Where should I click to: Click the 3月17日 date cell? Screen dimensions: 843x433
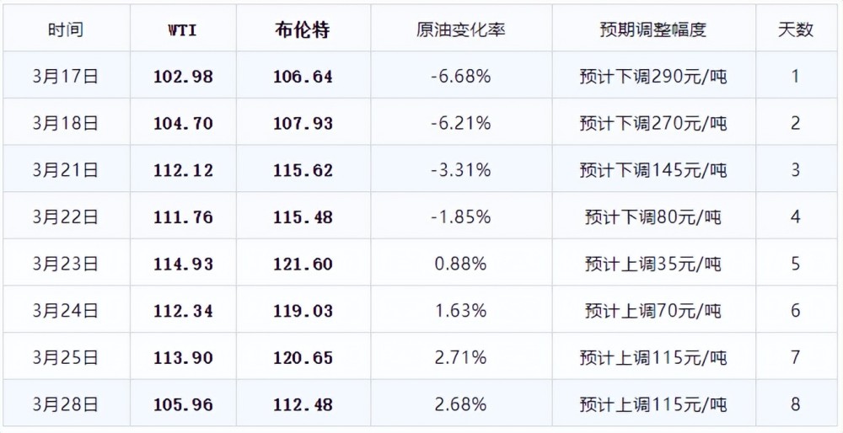(x=66, y=76)
